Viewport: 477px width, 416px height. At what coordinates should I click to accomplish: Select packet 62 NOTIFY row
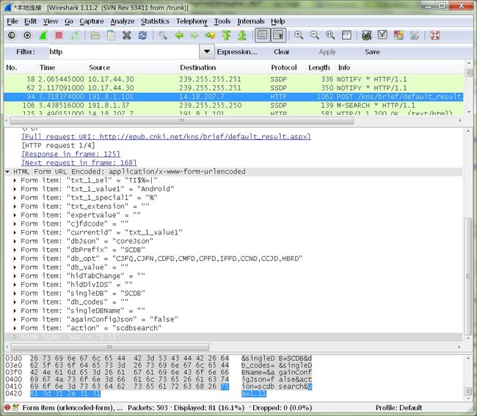click(233, 88)
